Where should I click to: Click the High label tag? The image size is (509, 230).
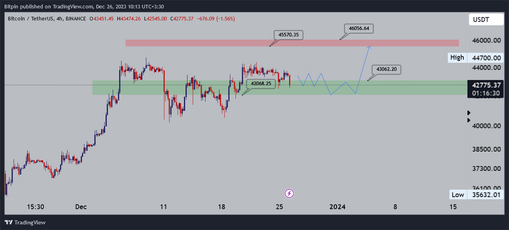click(x=457, y=58)
